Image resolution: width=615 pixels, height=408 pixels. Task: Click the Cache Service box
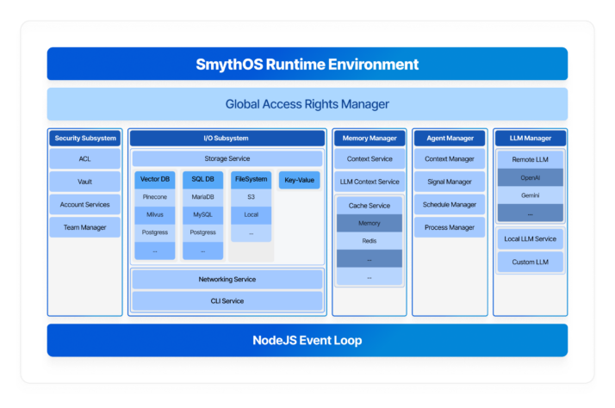(370, 206)
